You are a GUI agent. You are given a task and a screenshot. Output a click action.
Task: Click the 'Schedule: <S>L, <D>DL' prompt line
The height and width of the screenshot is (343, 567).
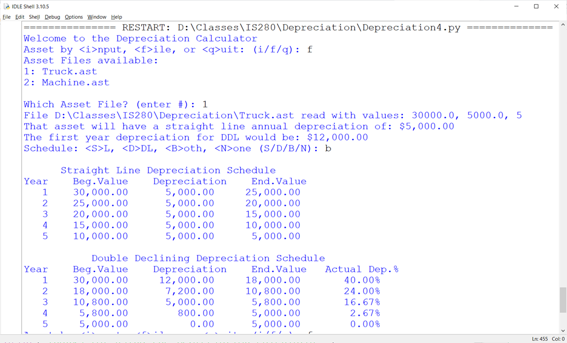177,149
